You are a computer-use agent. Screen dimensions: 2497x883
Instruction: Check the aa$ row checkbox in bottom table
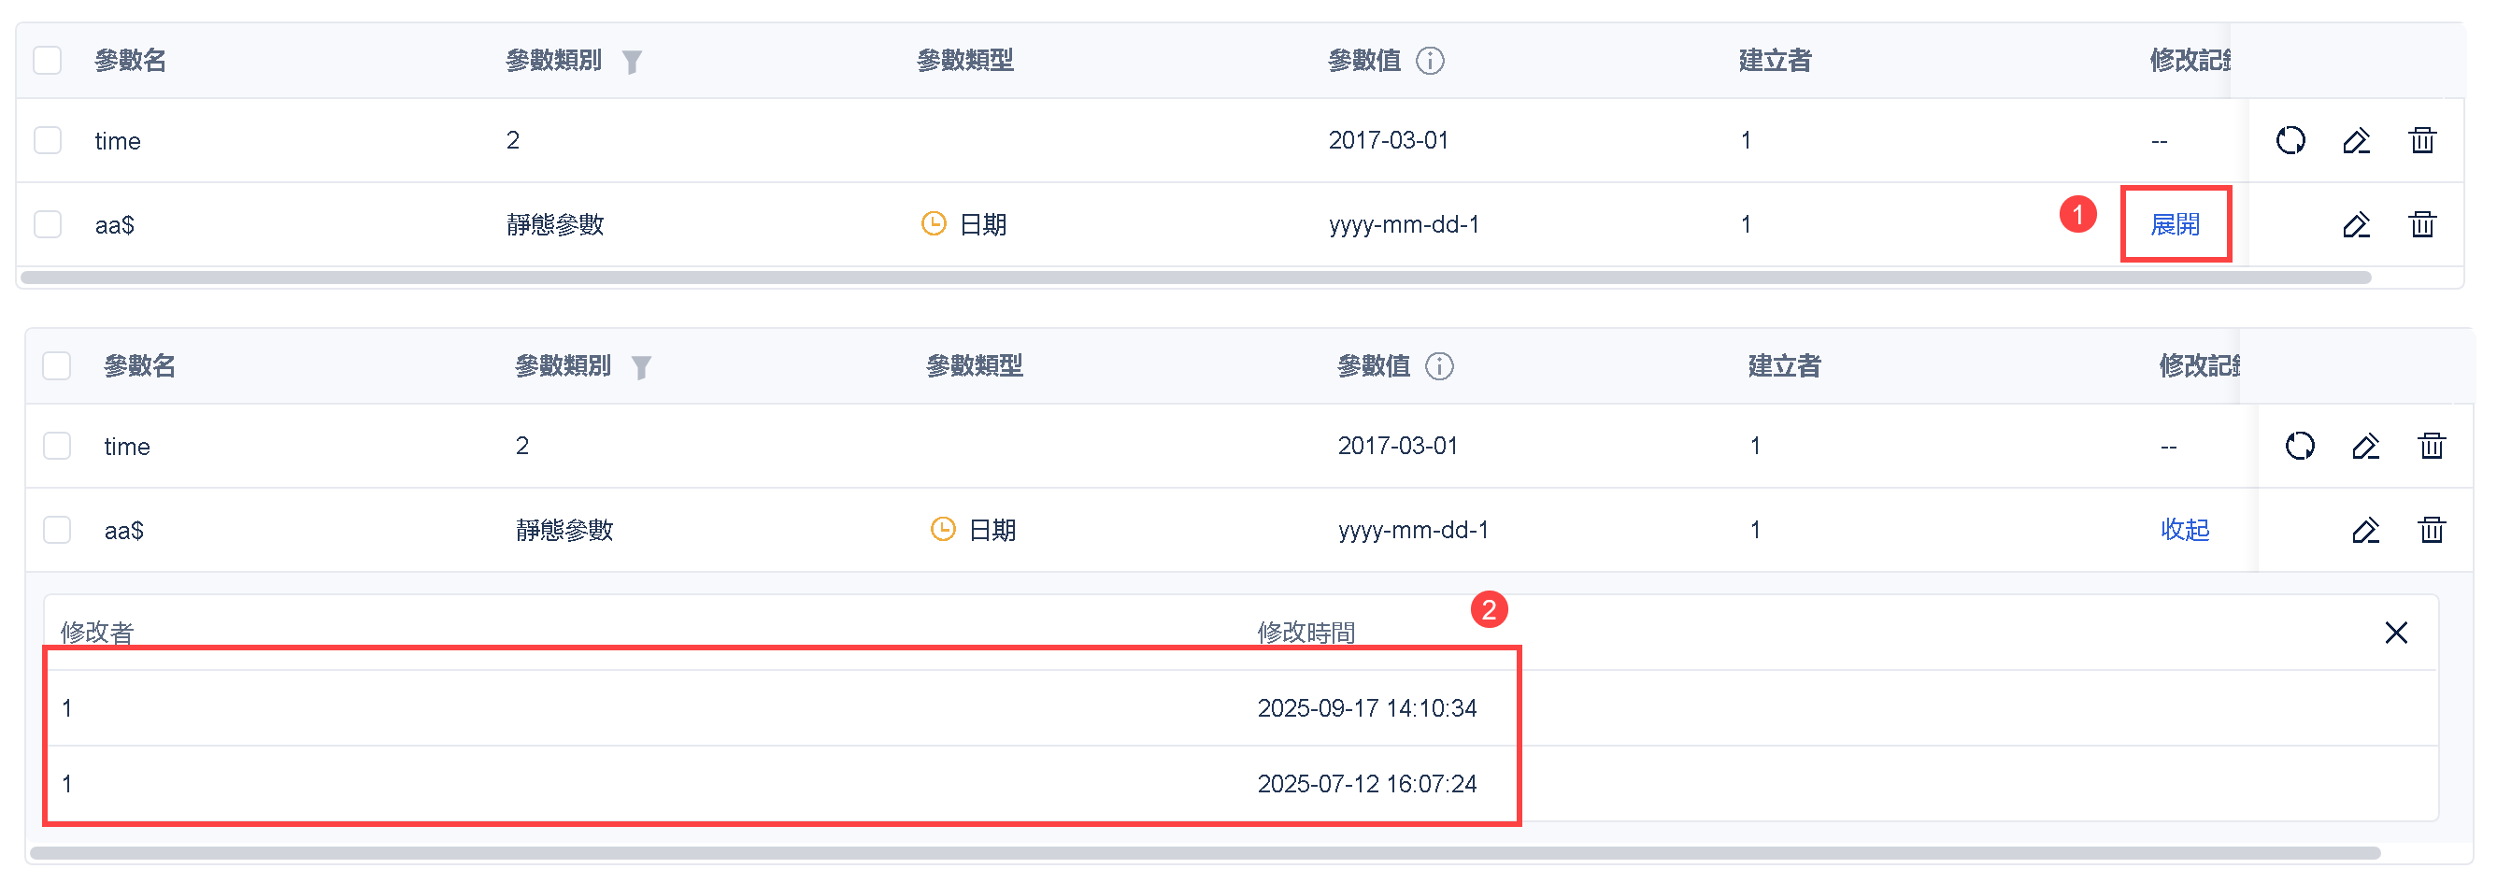(57, 530)
